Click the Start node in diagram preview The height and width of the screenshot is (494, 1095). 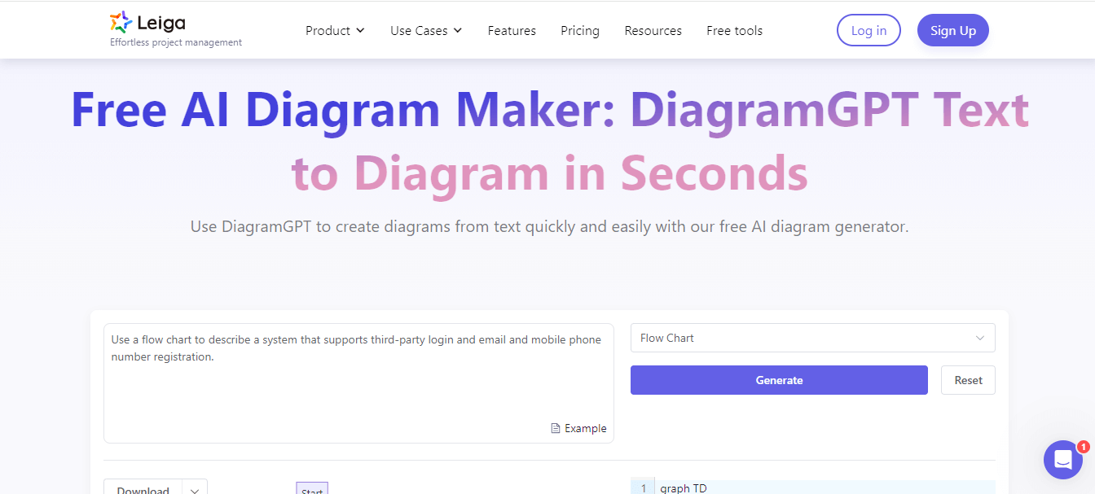tap(312, 488)
